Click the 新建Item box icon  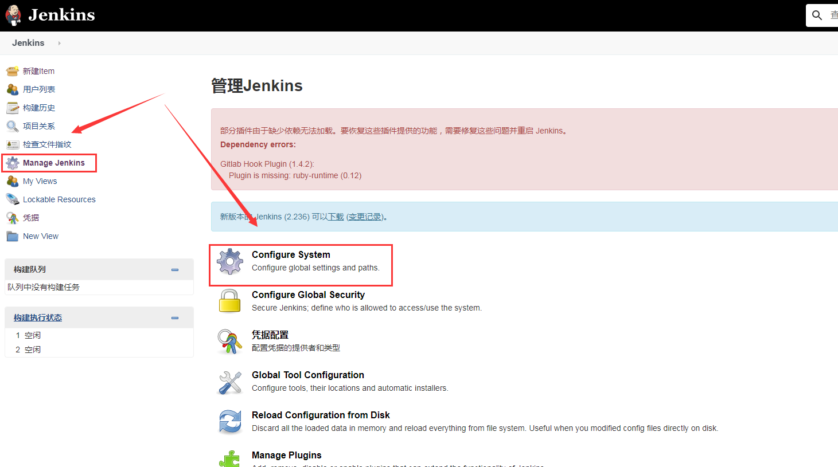click(12, 71)
